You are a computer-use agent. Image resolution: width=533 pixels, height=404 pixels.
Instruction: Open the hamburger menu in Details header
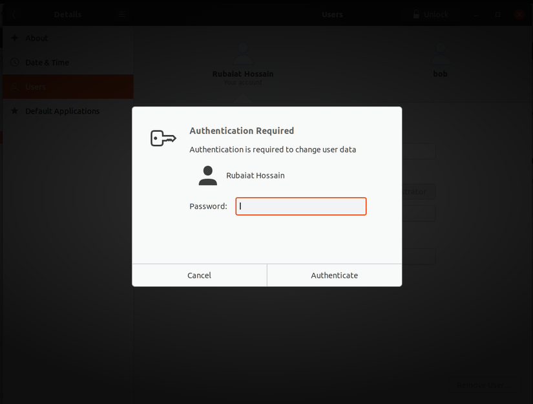pyautogui.click(x=122, y=15)
